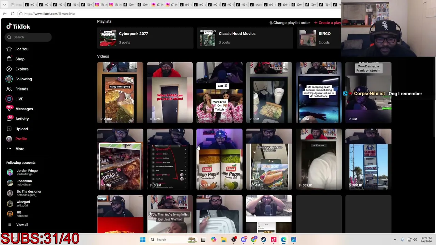Play the 'What $1050 can get you in Miami' video

170,93
